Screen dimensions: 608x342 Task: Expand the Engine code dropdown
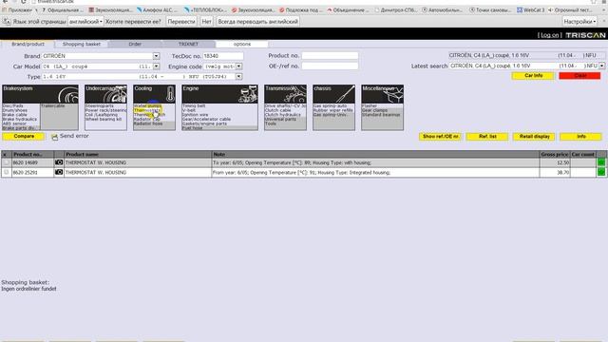tap(238, 66)
